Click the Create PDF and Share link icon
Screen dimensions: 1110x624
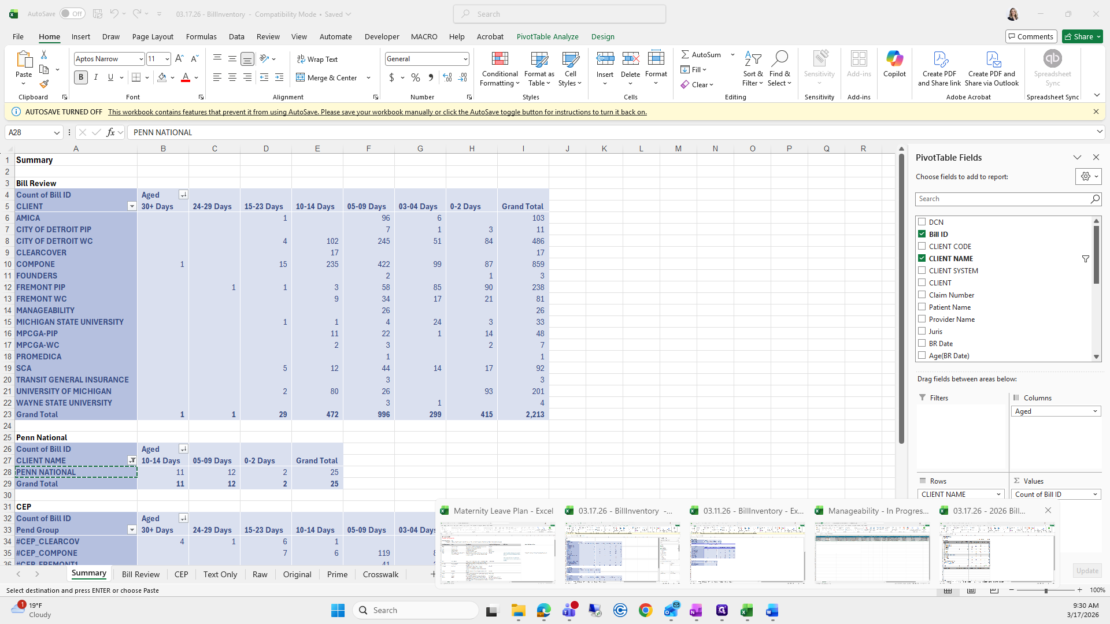coord(939,59)
